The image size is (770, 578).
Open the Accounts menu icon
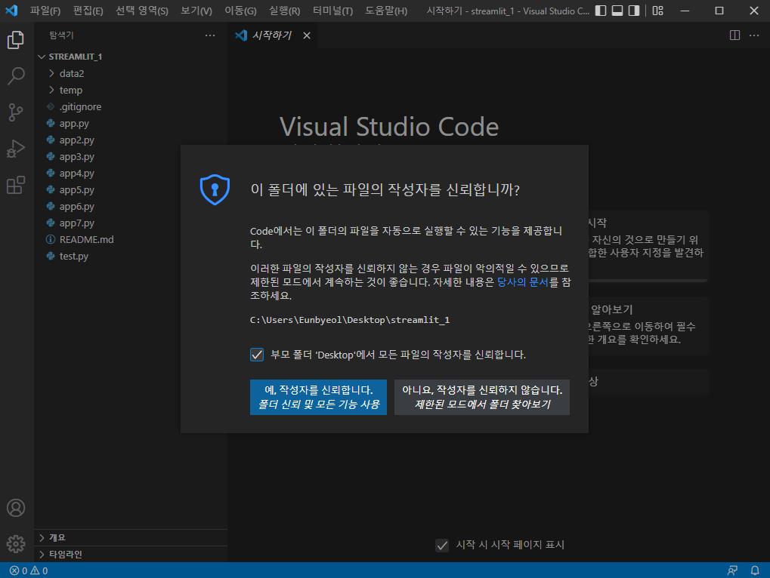(x=16, y=508)
